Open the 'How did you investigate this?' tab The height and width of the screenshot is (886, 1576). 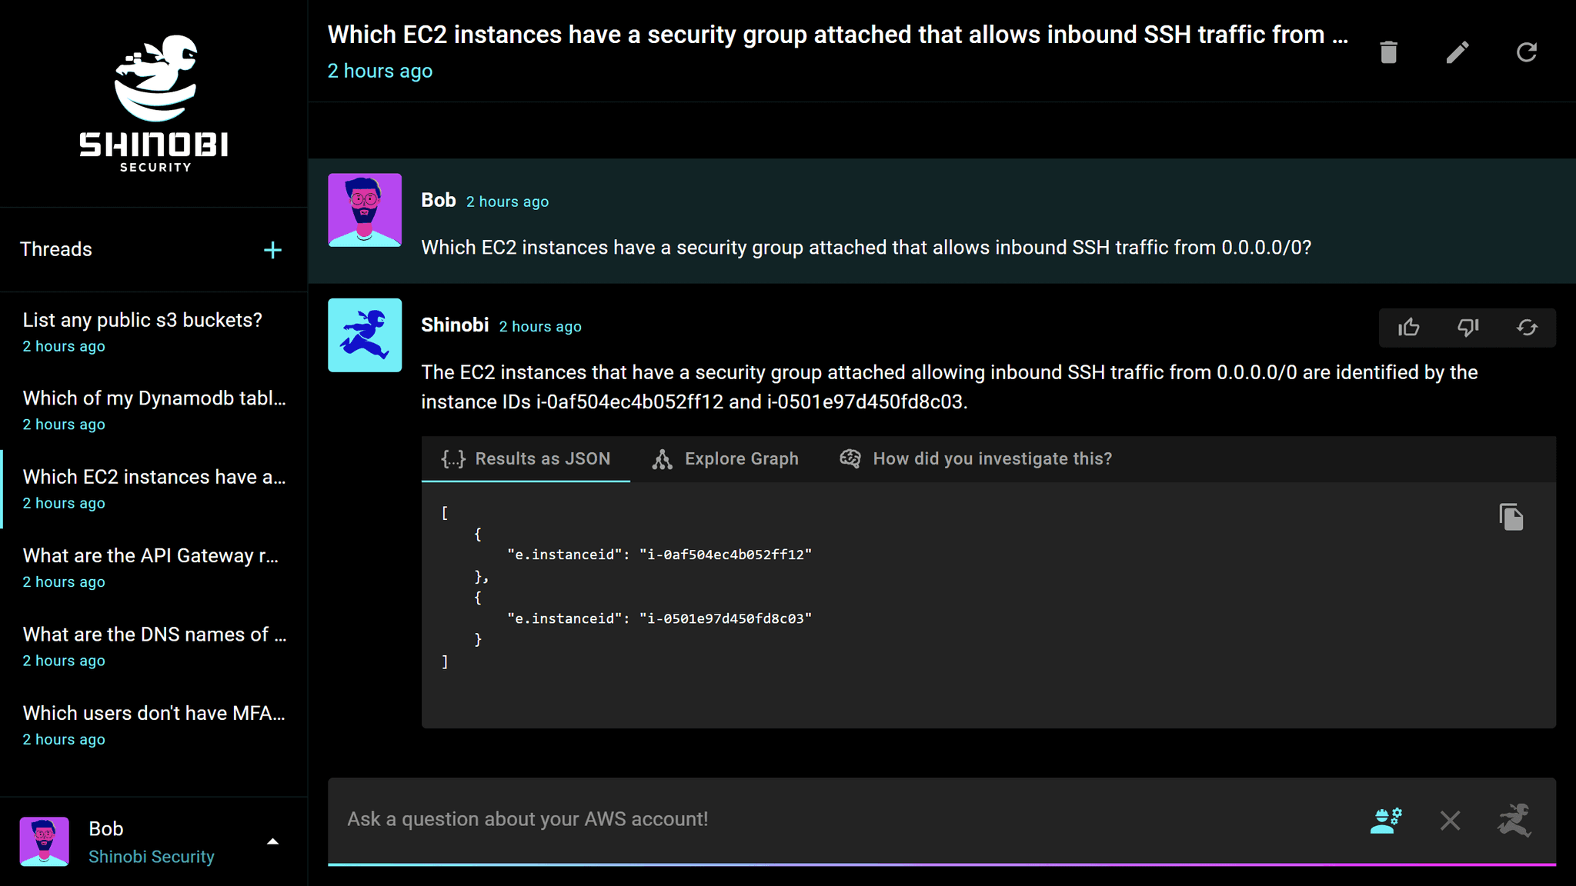pos(976,458)
